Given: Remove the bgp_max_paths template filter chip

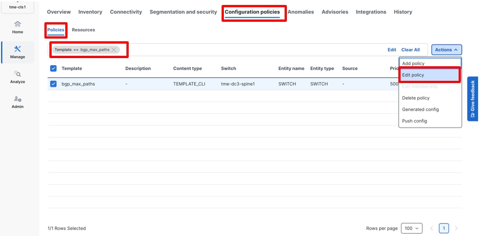Looking at the screenshot, I should (114, 49).
